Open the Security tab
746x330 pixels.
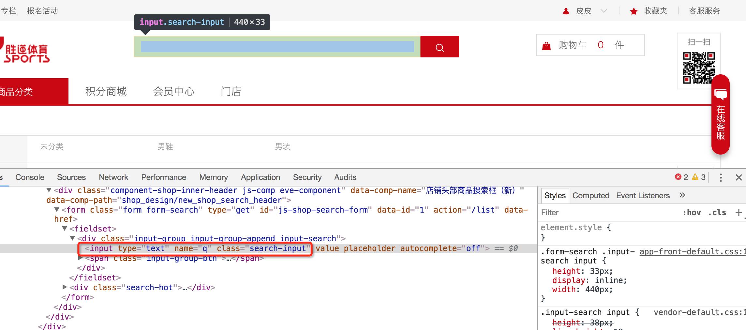tap(307, 177)
